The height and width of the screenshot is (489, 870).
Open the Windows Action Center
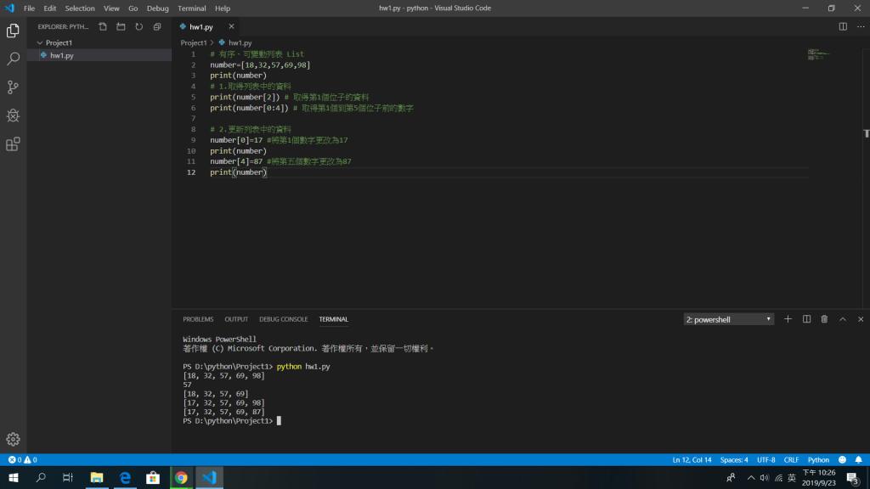pos(853,478)
